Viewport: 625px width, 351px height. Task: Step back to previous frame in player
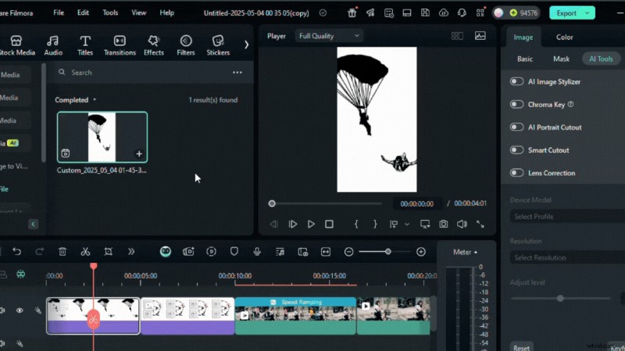point(274,225)
